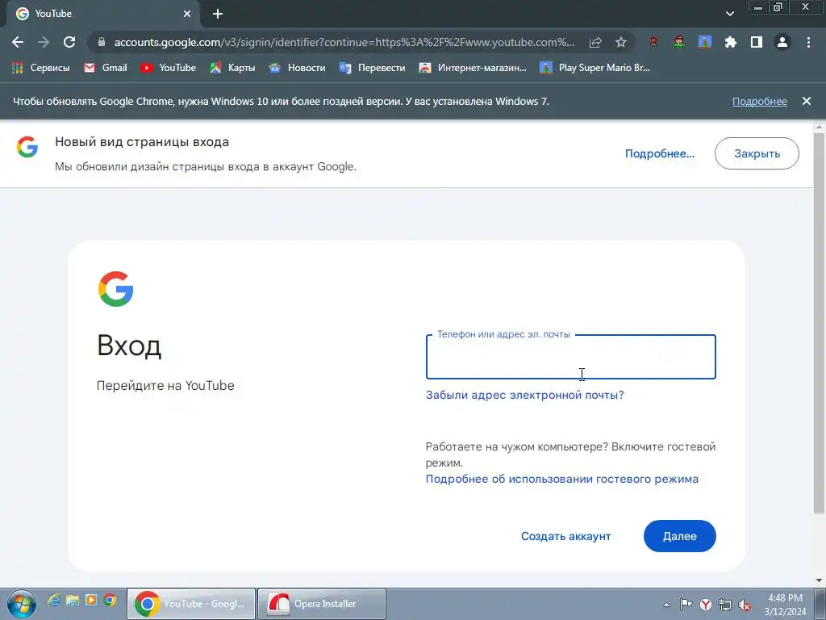Image resolution: width=826 pixels, height=620 pixels.
Task: Click Подробнее link in Chrome update bar
Action: (x=760, y=101)
